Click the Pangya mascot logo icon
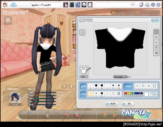The height and width of the screenshot is (127, 163). [x=5, y=5]
